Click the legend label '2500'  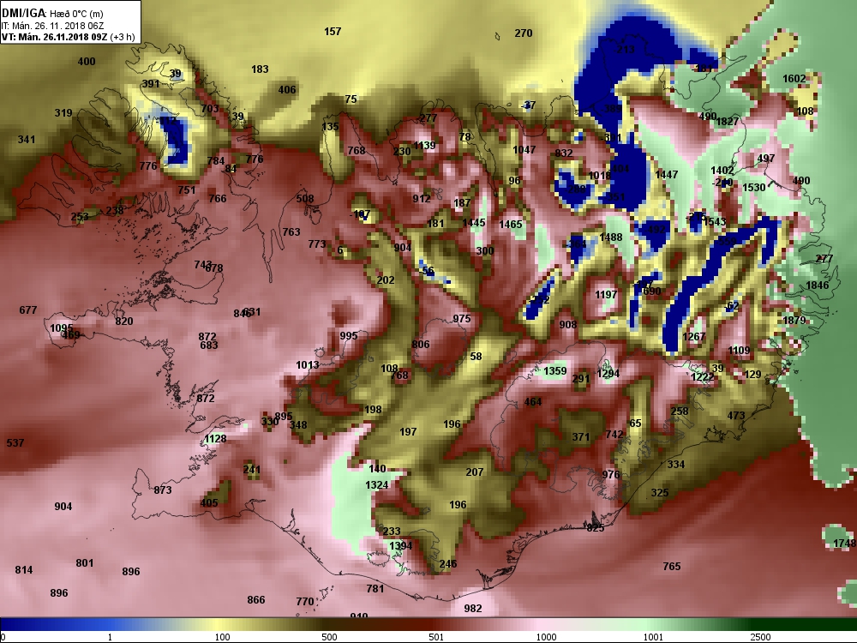point(760,637)
